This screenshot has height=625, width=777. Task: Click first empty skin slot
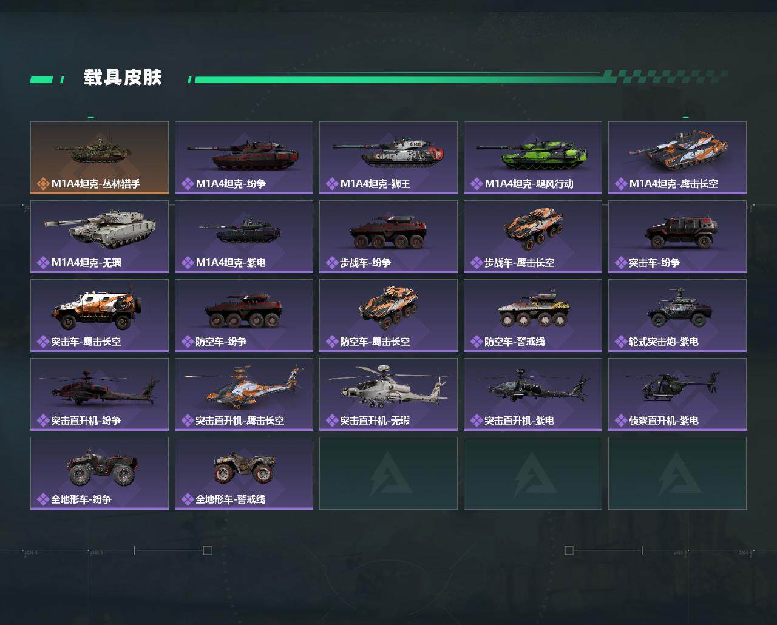point(388,473)
